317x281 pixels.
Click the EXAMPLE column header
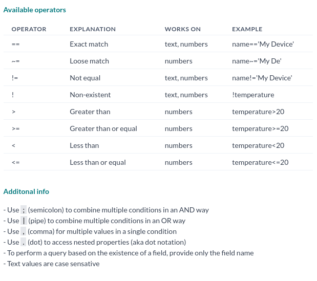247,29
